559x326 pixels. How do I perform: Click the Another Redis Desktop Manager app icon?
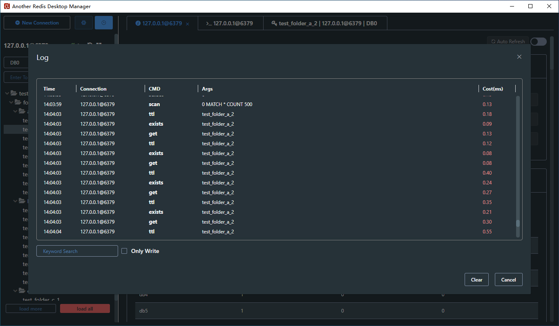coord(7,6)
